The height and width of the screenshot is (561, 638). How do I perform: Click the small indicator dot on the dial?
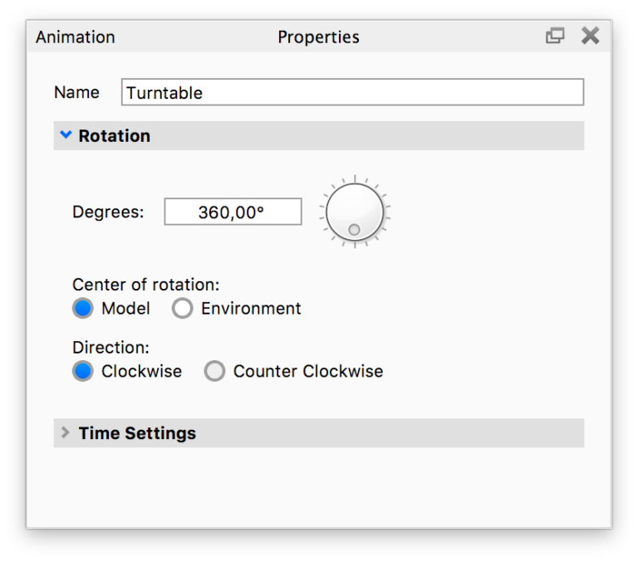tap(354, 229)
